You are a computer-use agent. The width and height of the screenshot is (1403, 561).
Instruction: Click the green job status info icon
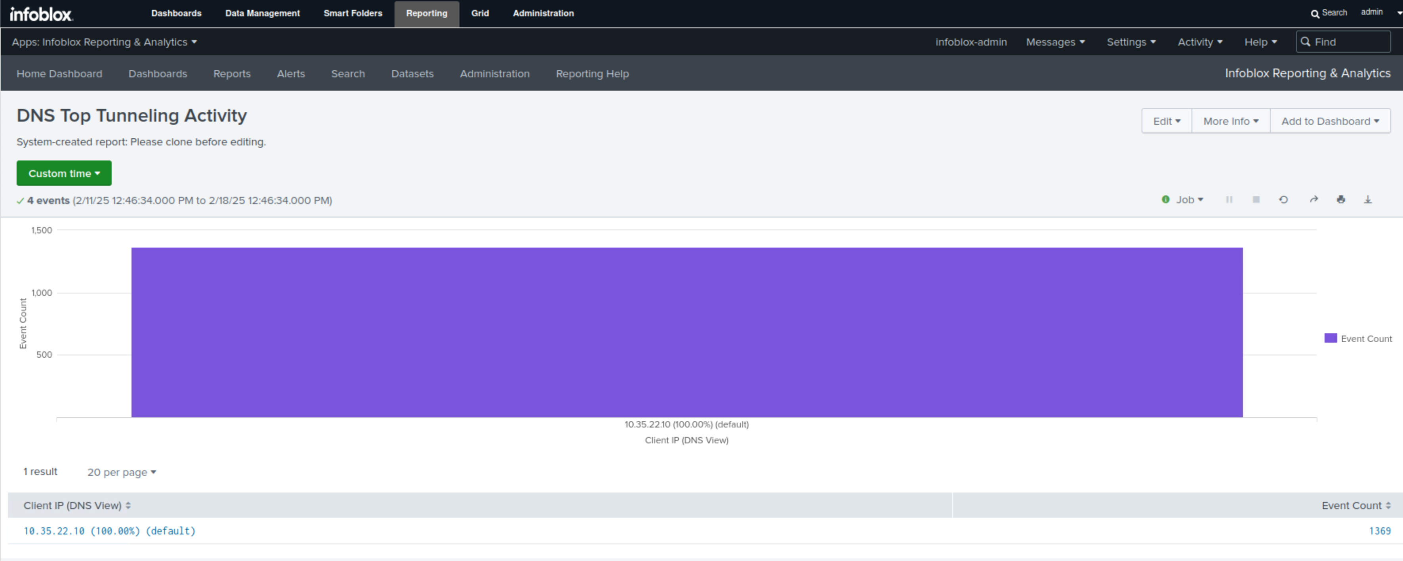(1165, 200)
